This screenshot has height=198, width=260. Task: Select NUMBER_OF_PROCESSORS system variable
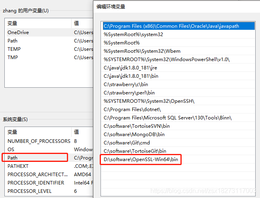pos(50,141)
